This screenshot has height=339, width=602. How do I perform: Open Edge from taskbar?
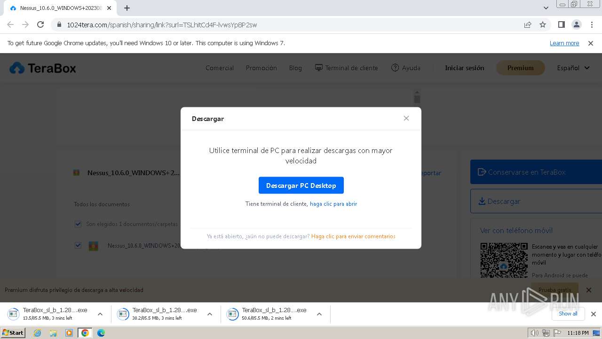click(101, 333)
